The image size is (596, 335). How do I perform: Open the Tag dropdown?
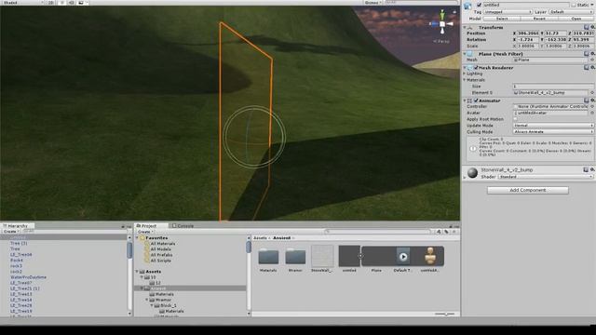(x=508, y=12)
